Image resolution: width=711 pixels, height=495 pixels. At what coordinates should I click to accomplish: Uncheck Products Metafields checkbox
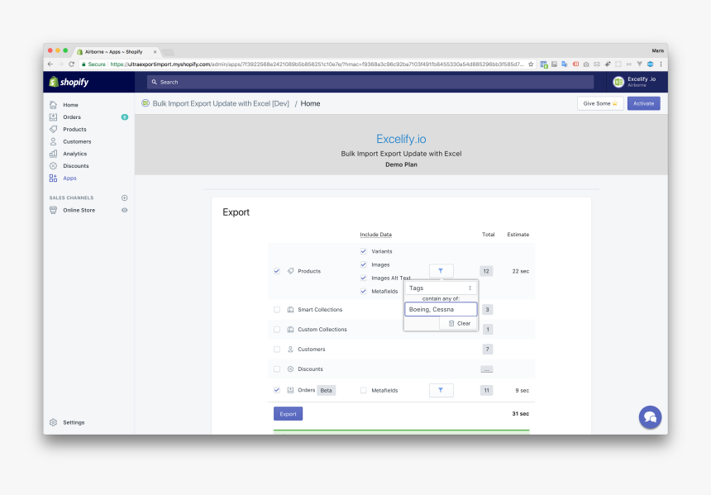coord(363,291)
